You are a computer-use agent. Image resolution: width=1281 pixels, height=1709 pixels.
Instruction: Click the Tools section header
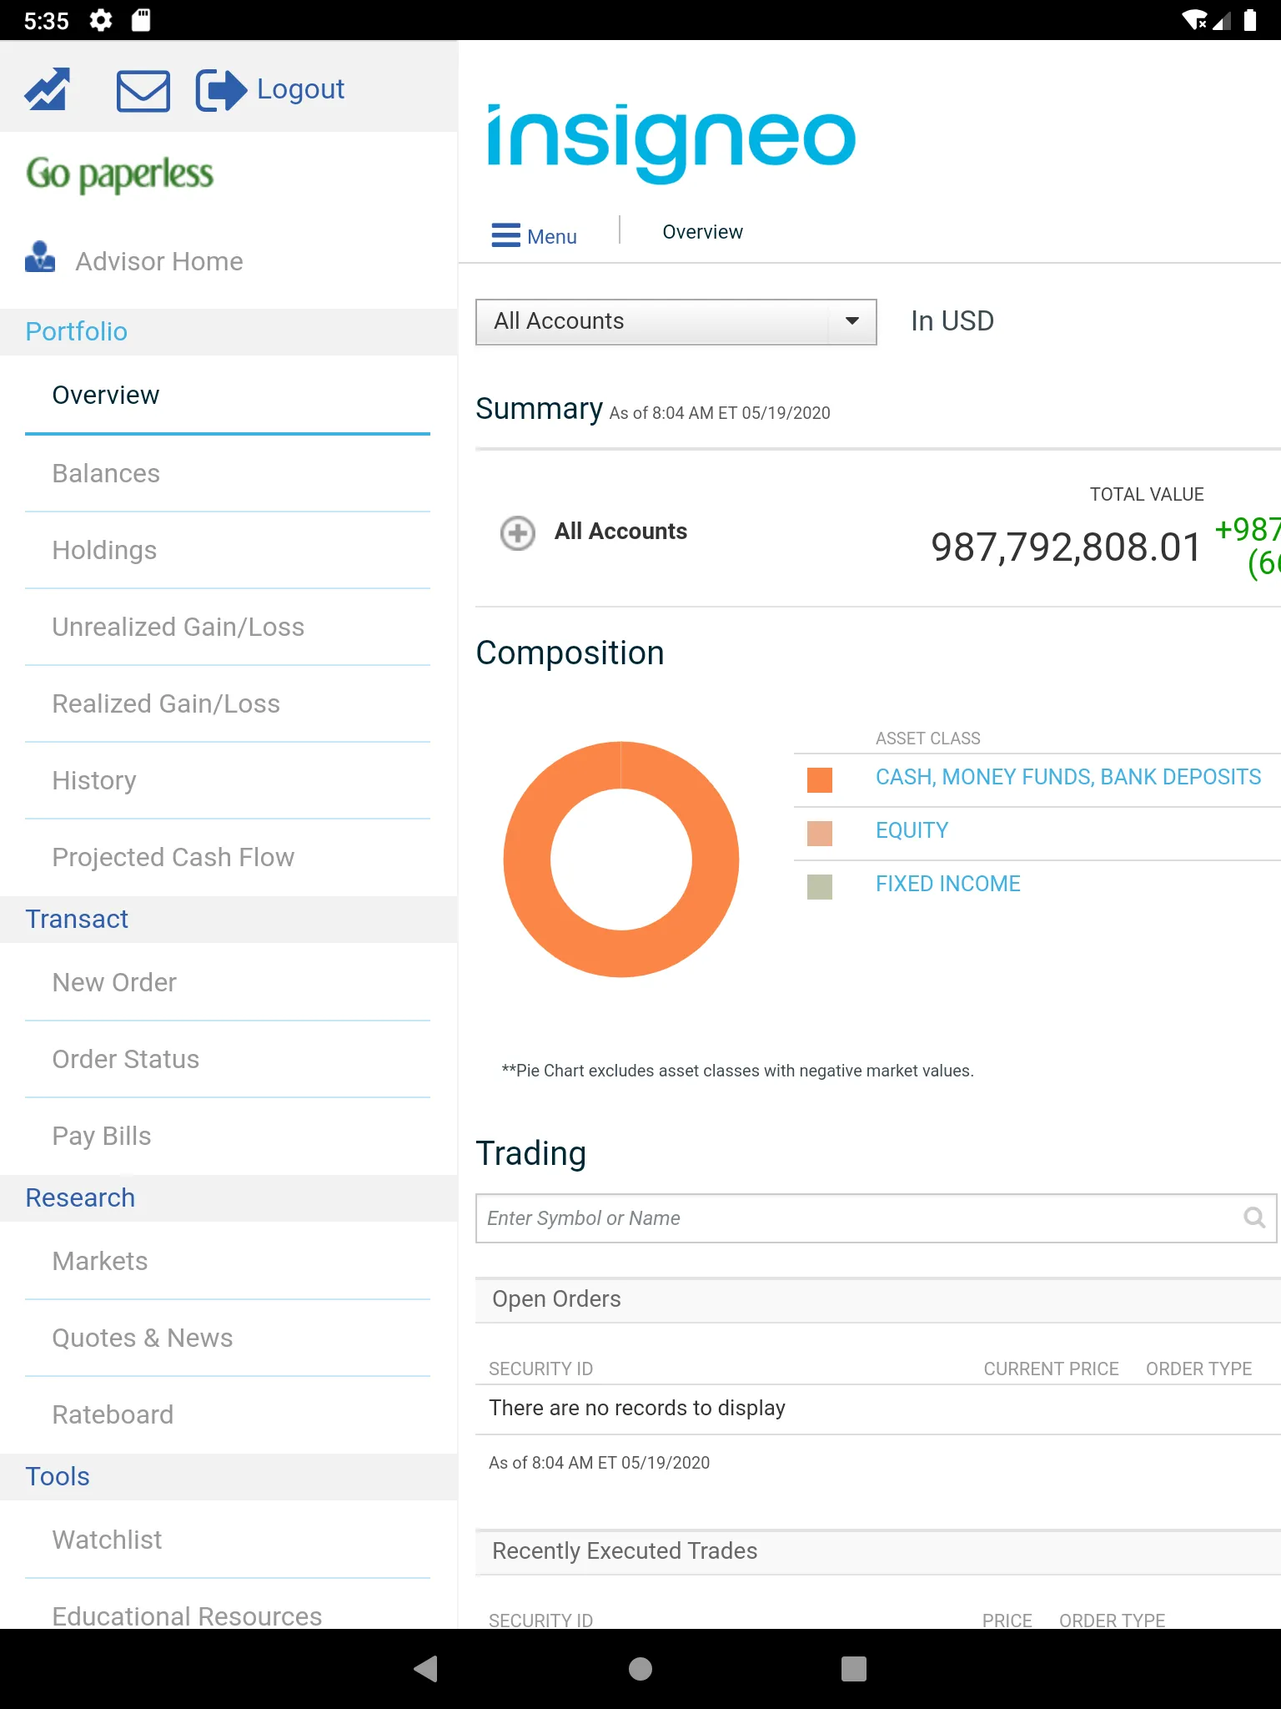(229, 1476)
